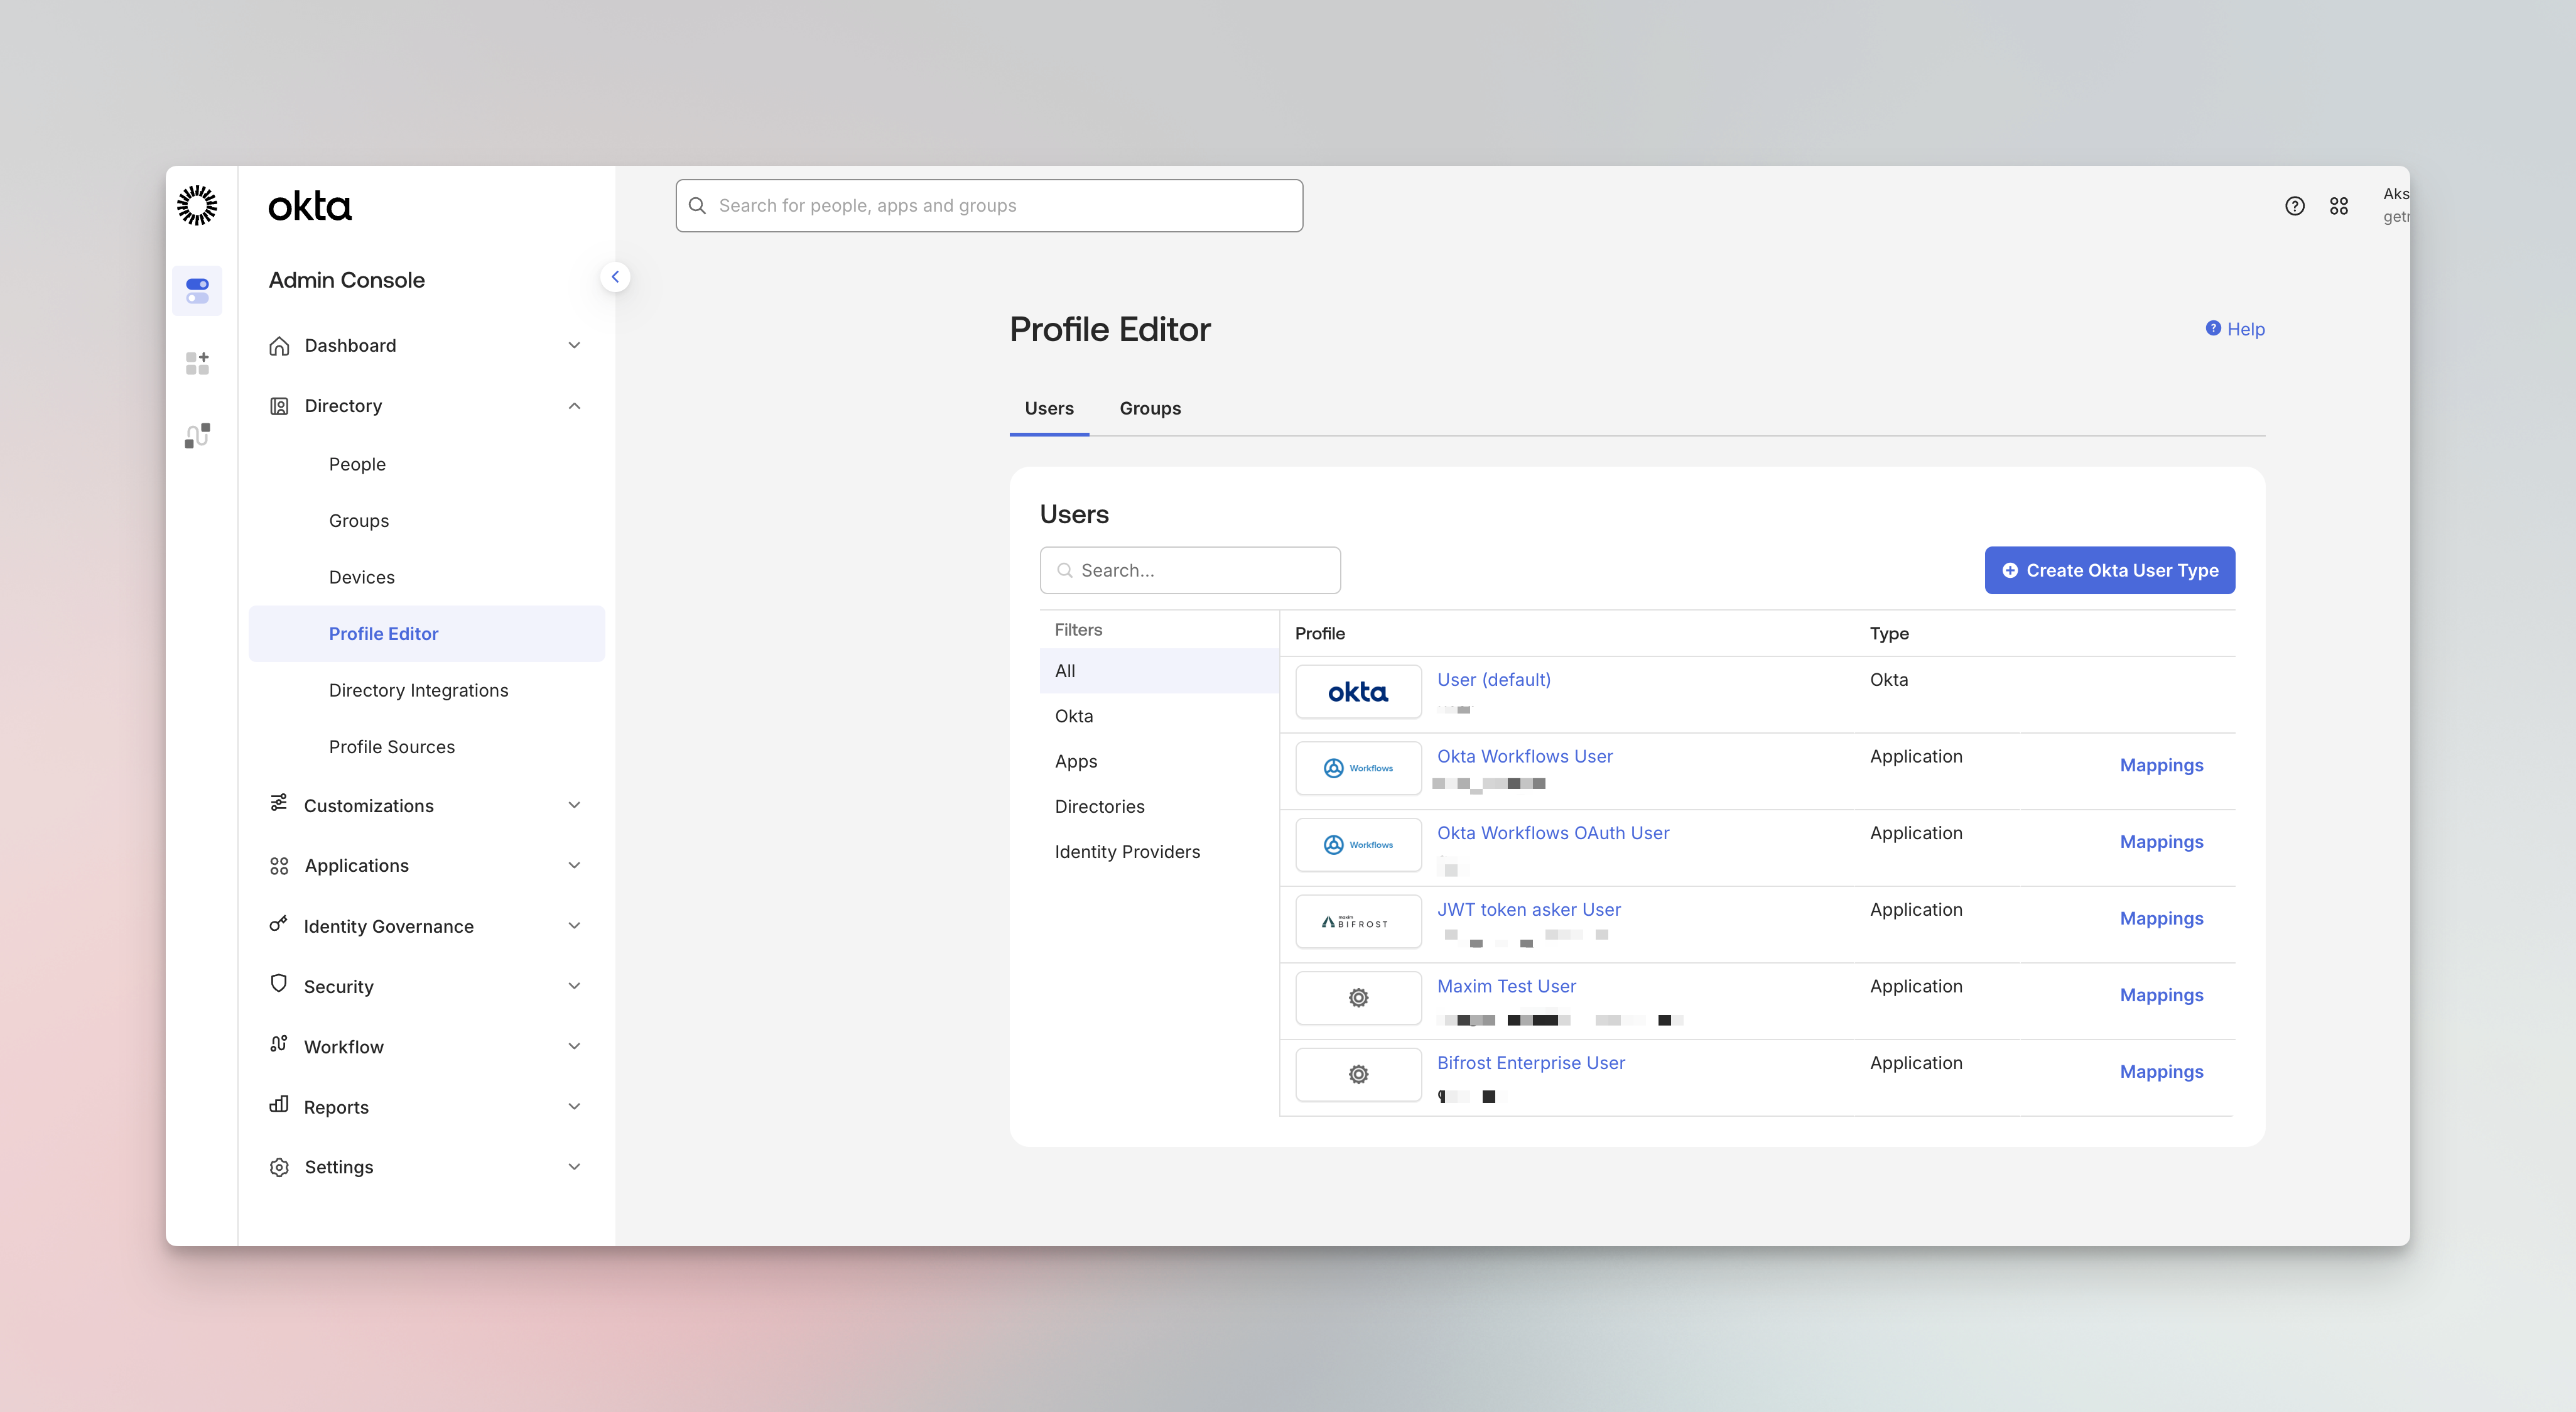Expand the Identity Governance chevron

(574, 926)
